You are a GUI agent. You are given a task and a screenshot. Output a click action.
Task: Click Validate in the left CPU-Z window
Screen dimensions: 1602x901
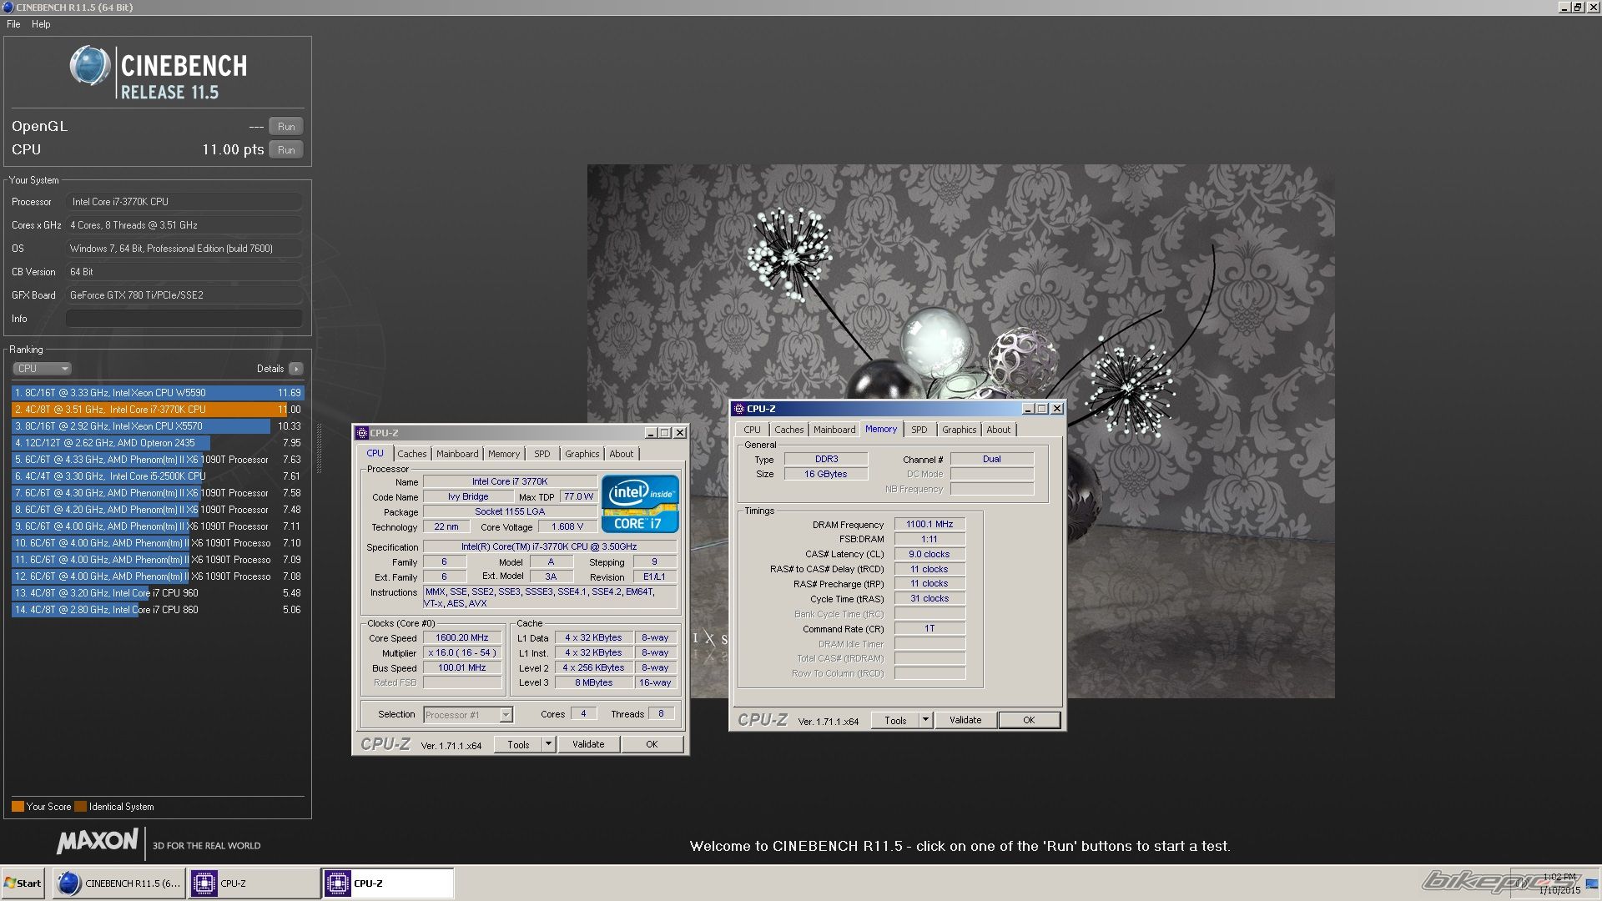pyautogui.click(x=588, y=744)
